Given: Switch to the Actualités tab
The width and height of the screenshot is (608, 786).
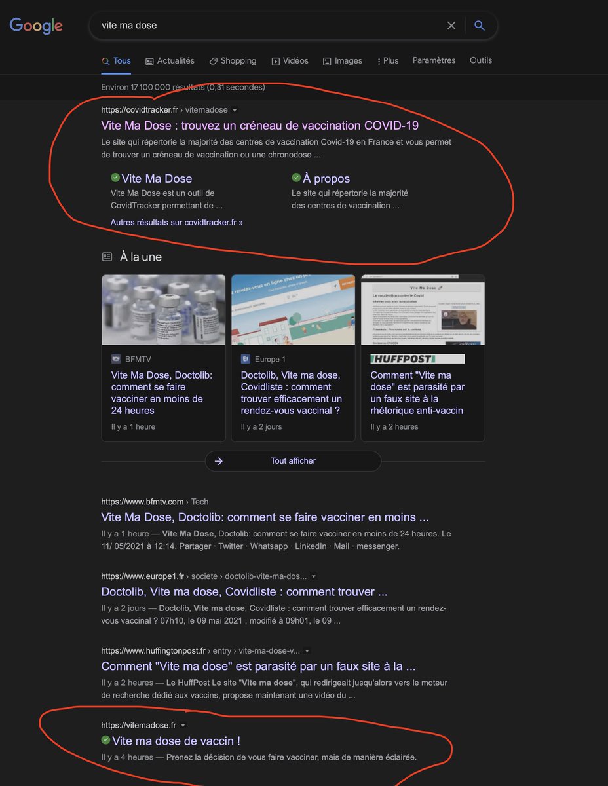Looking at the screenshot, I should (170, 60).
